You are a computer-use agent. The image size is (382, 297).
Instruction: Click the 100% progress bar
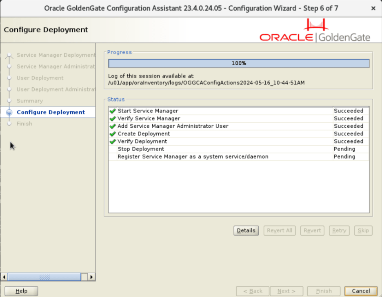coord(239,63)
